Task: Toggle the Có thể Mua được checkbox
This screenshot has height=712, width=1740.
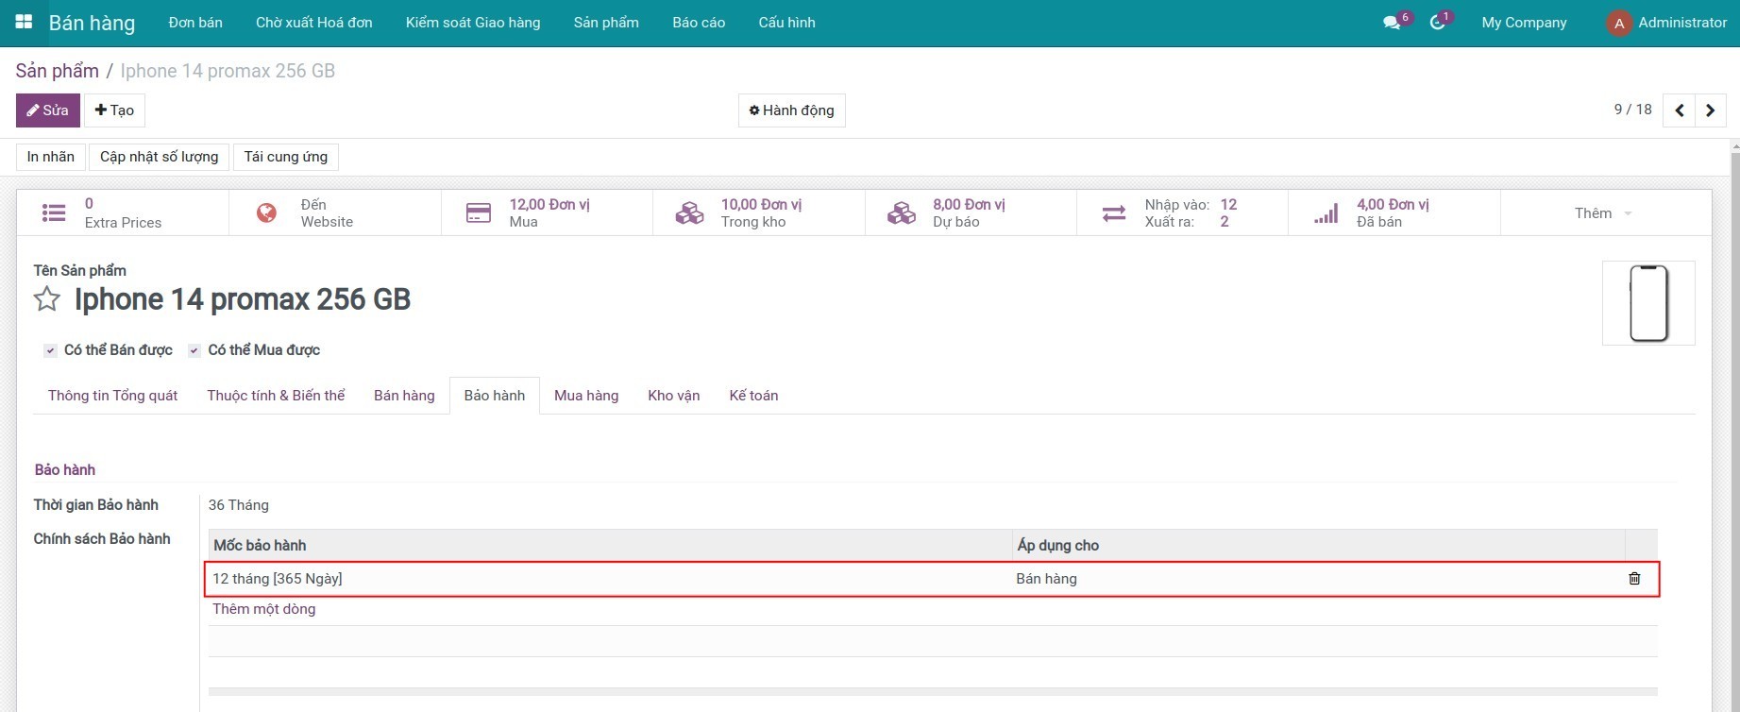Action: (x=194, y=351)
